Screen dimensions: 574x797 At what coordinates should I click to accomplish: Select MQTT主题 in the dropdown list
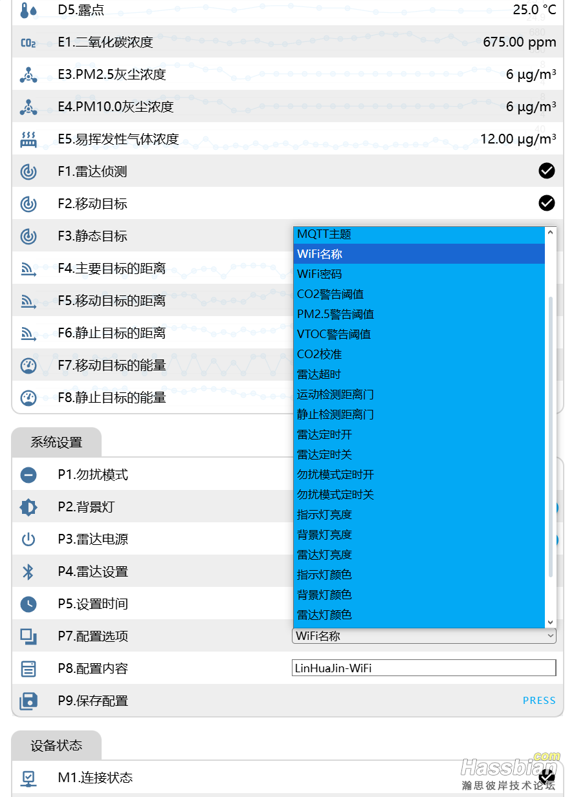point(419,234)
